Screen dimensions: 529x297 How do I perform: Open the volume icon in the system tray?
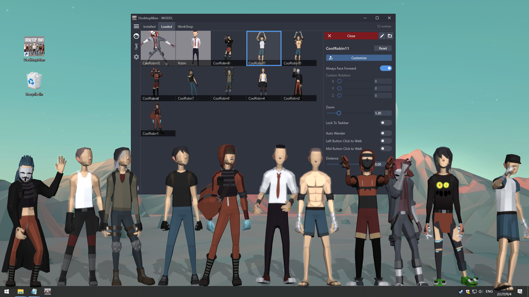point(481,291)
